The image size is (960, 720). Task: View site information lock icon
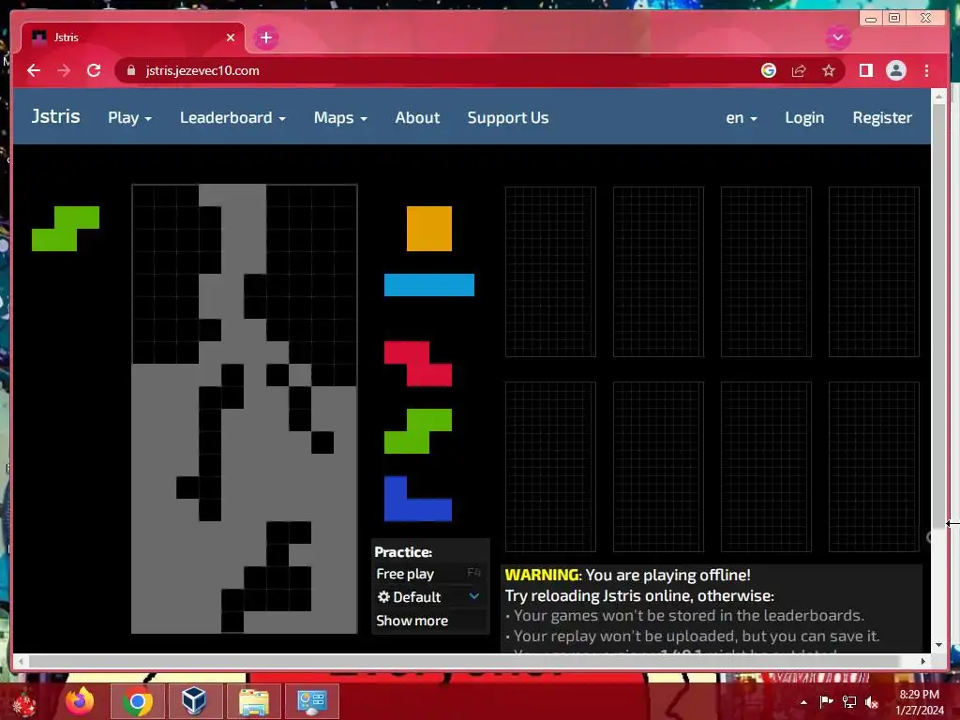pyautogui.click(x=130, y=70)
